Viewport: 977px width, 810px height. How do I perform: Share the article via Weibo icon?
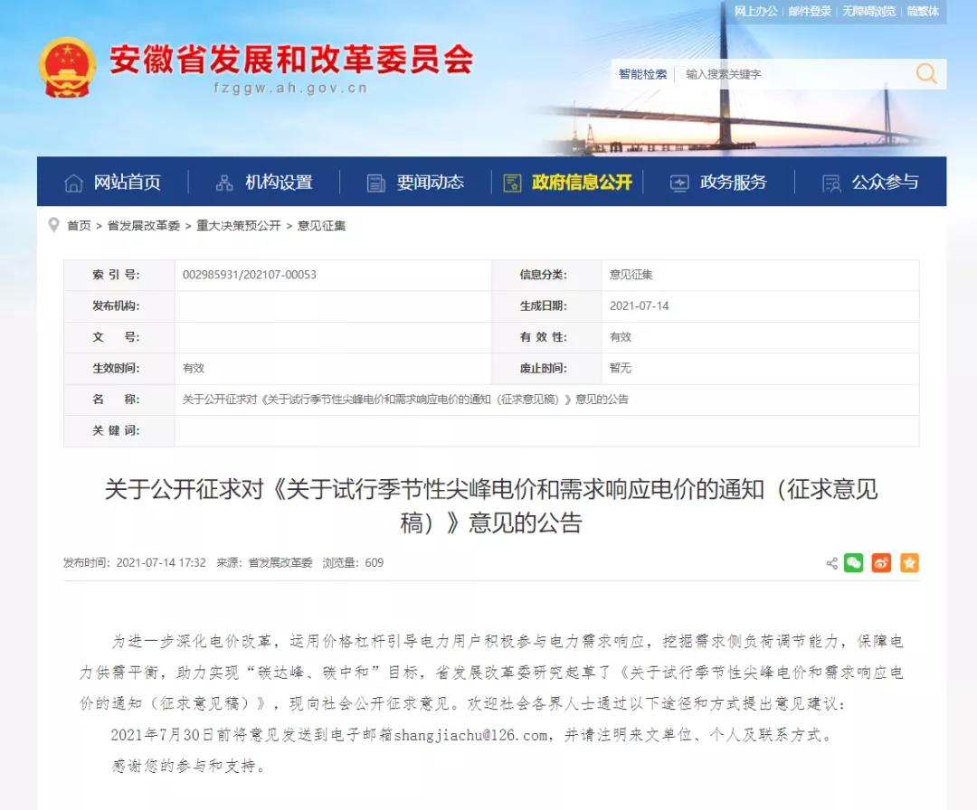tap(881, 563)
